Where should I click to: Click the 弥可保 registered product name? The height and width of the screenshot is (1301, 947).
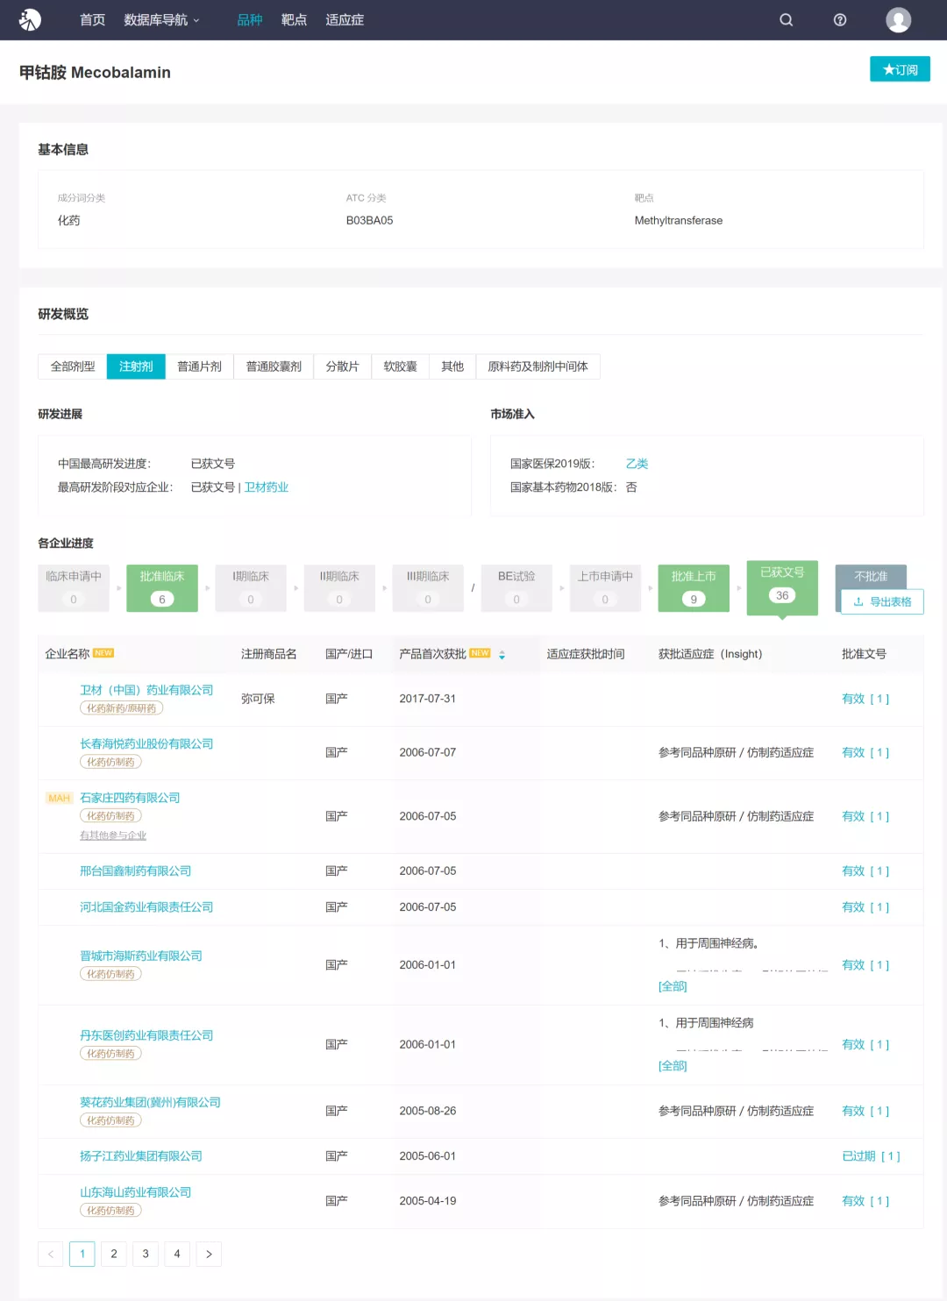pyautogui.click(x=258, y=699)
